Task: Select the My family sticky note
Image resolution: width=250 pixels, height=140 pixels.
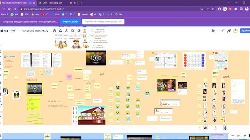Action: [78, 70]
